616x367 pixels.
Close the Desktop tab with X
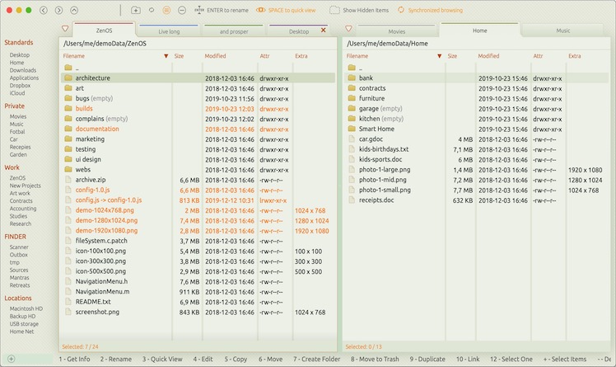(324, 30)
